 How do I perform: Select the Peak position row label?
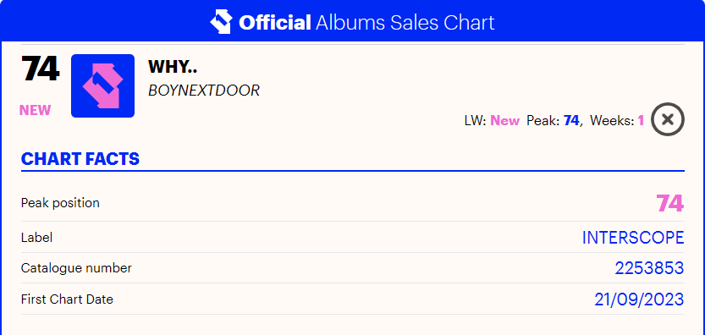[60, 203]
